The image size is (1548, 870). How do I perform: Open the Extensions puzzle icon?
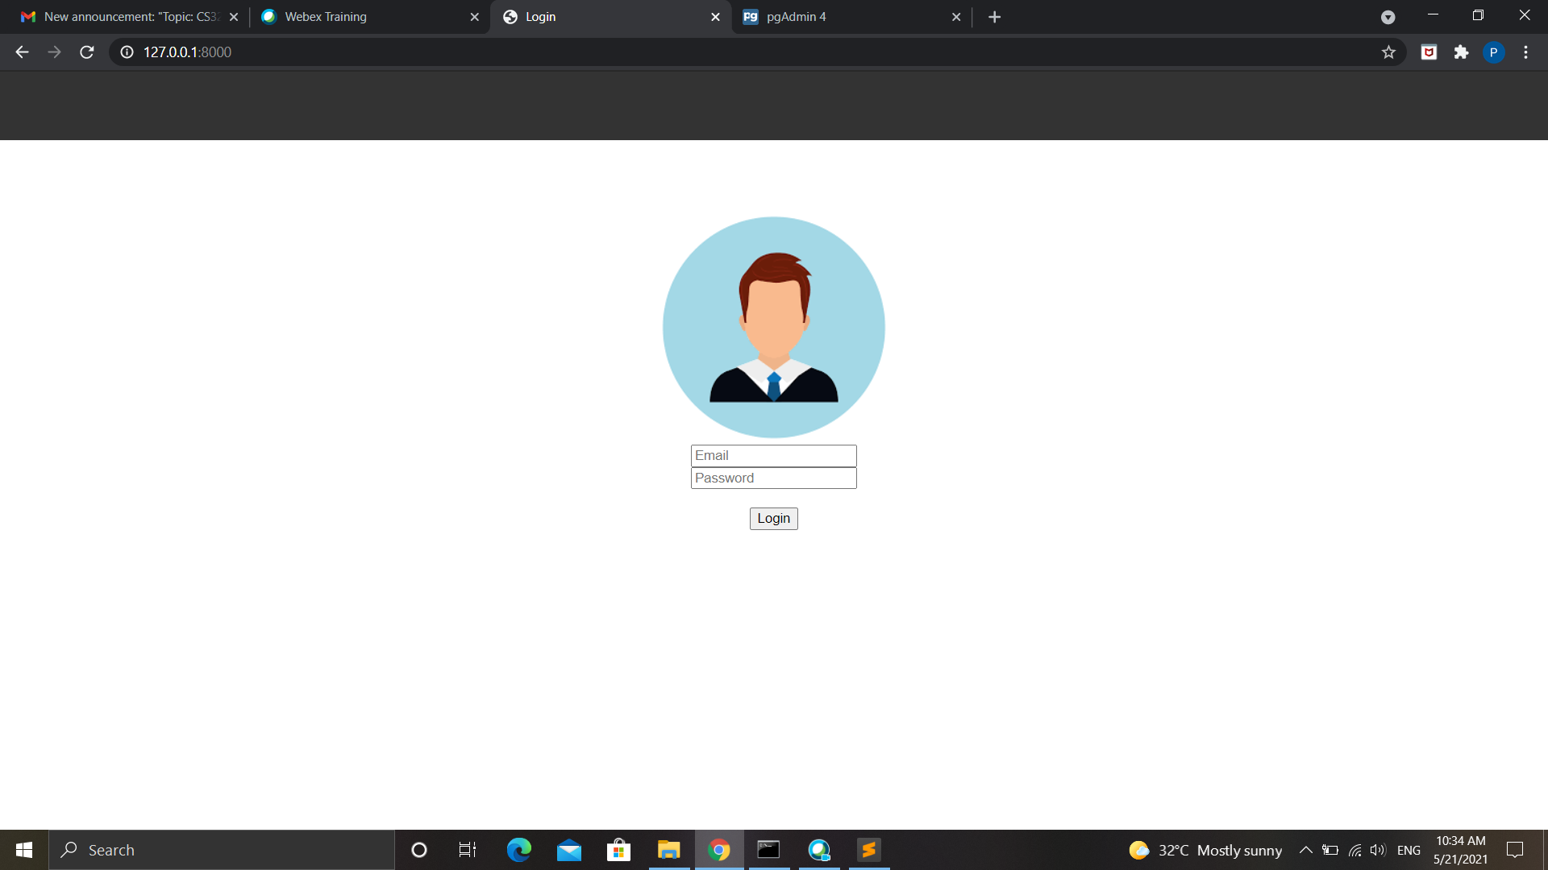[x=1461, y=52]
